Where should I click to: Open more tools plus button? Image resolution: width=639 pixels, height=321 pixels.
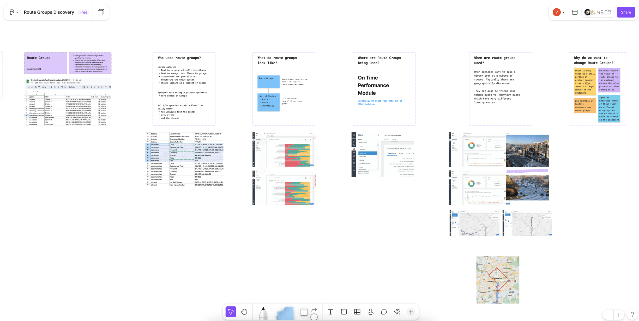pos(411,312)
